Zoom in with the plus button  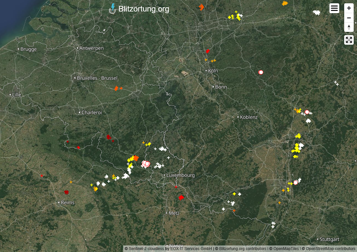pos(349,8)
